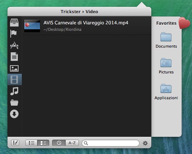Click the red heart Favorites icon
The height and width of the screenshot is (154, 192).
[184, 23]
